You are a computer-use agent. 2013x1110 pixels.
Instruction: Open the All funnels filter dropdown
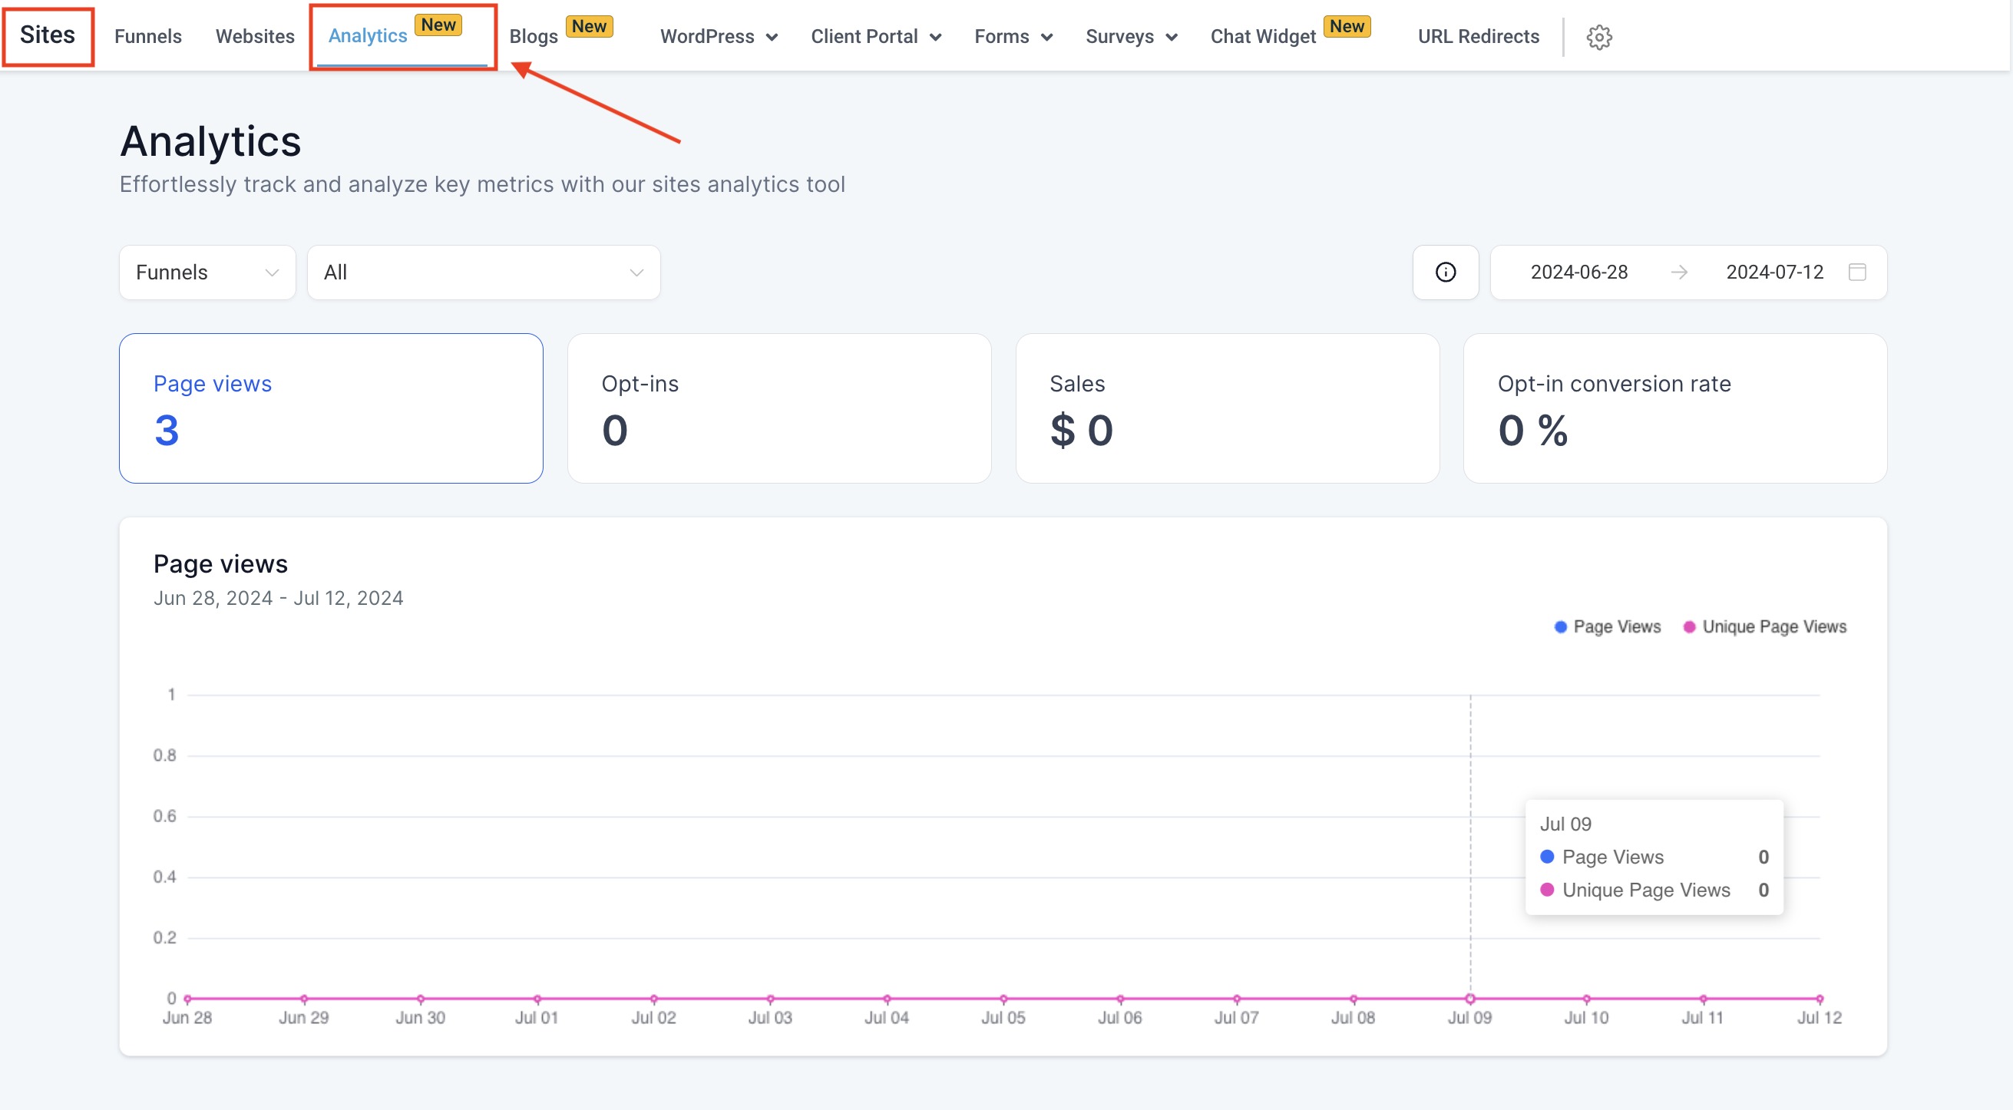483,272
